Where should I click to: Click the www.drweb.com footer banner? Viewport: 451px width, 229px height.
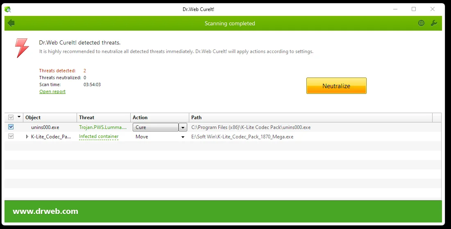223,211
